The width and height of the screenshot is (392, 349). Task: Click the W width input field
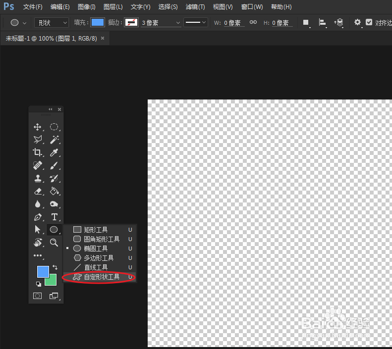coord(234,23)
